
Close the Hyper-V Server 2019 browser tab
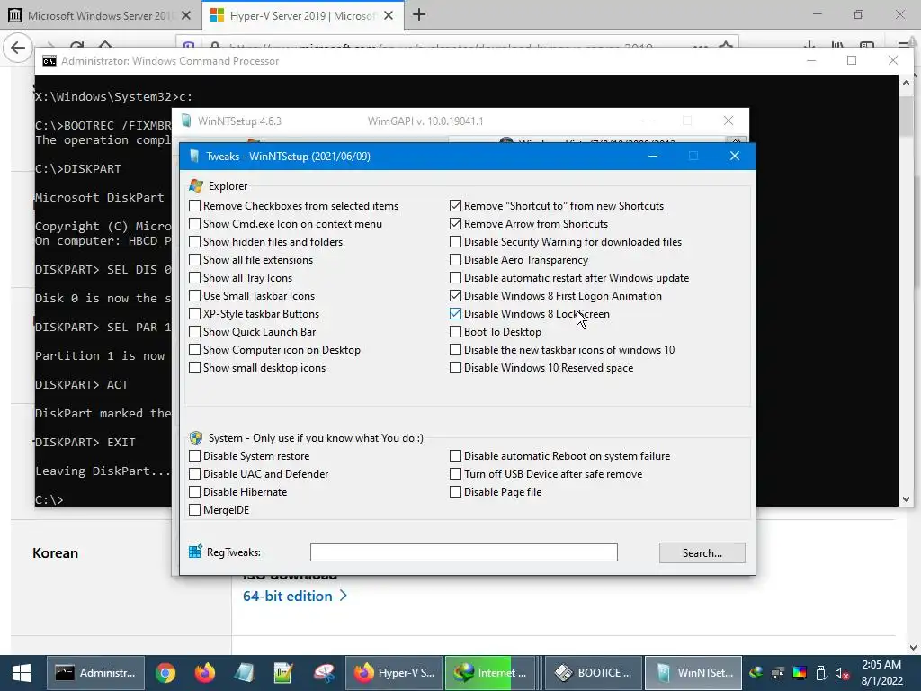(x=389, y=16)
